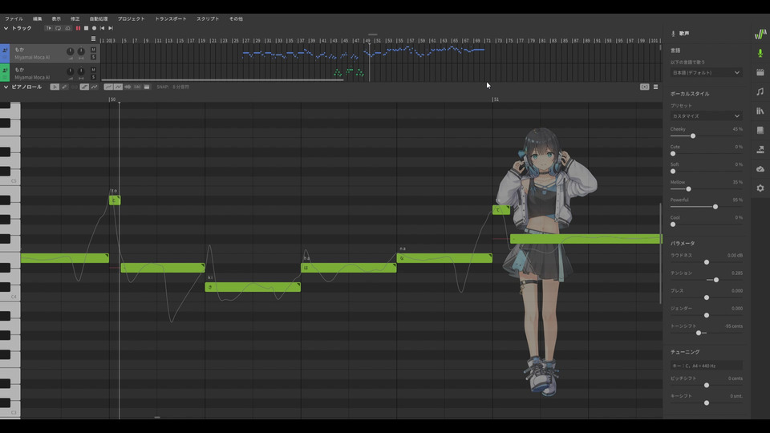This screenshot has height=433, width=770.
Task: Click the piano roll vertical scrollbar
Action: (x=660, y=253)
